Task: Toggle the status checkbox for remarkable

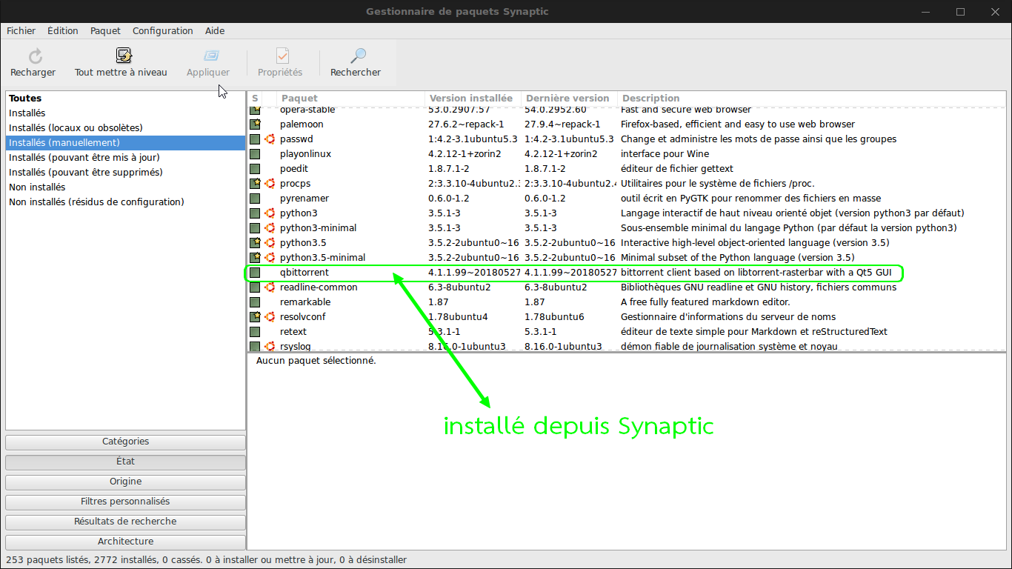Action: (255, 302)
